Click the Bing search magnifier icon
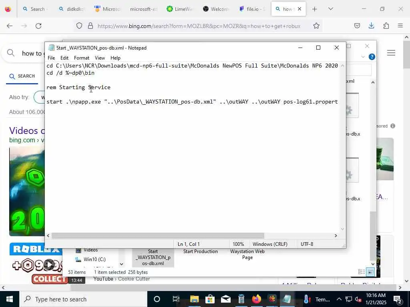 [x=11, y=53]
